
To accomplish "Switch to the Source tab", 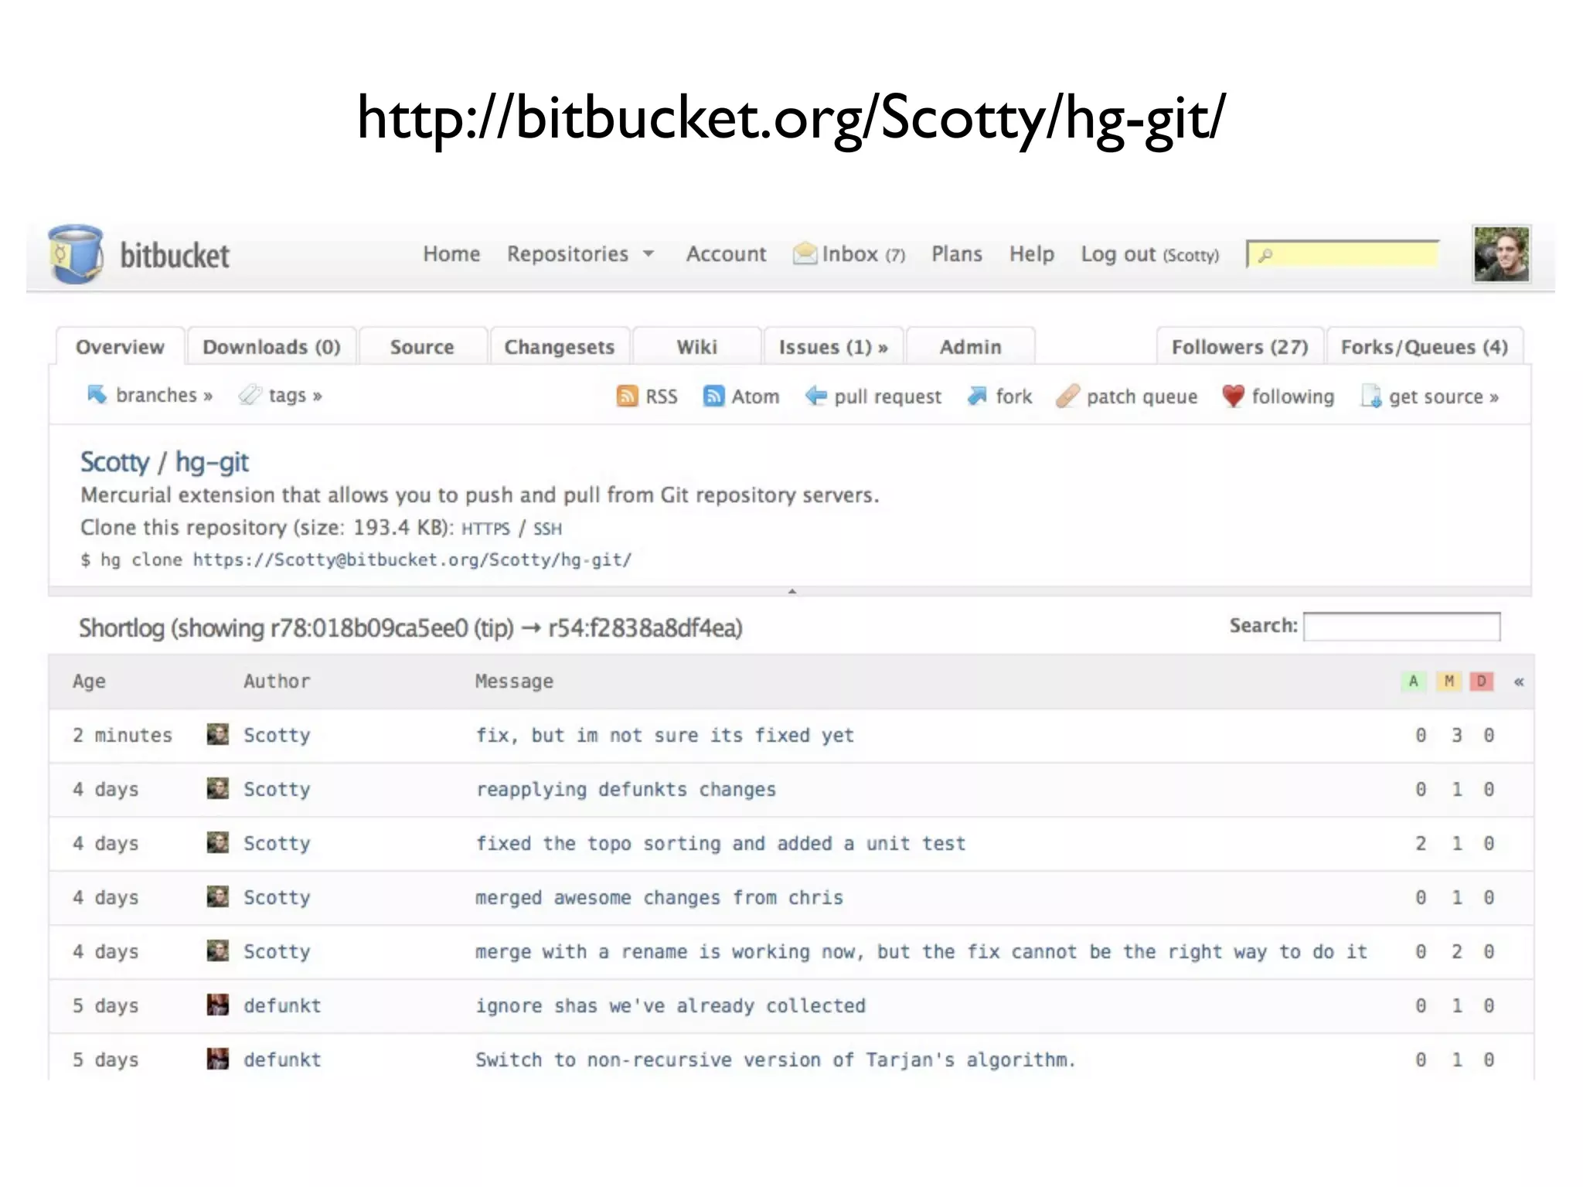I will click(x=422, y=347).
